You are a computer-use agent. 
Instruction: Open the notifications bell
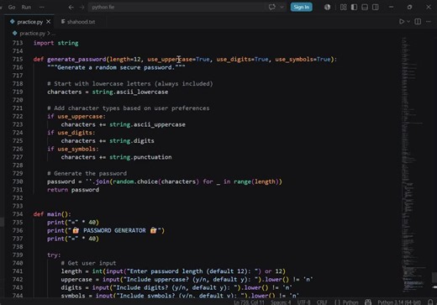[x=431, y=302]
